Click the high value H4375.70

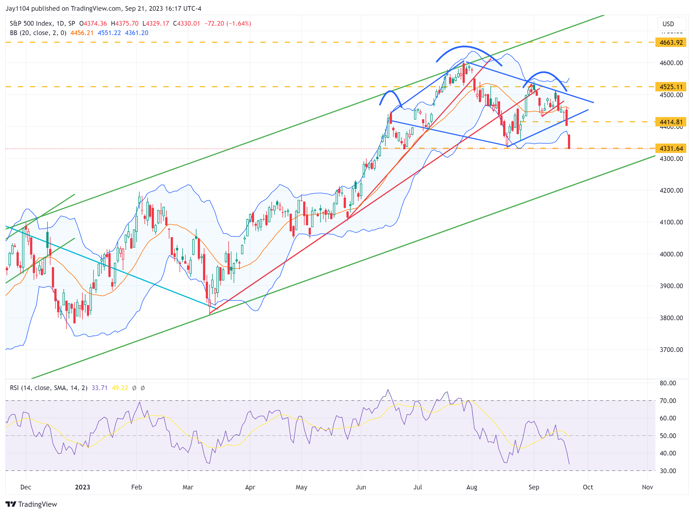[125, 24]
